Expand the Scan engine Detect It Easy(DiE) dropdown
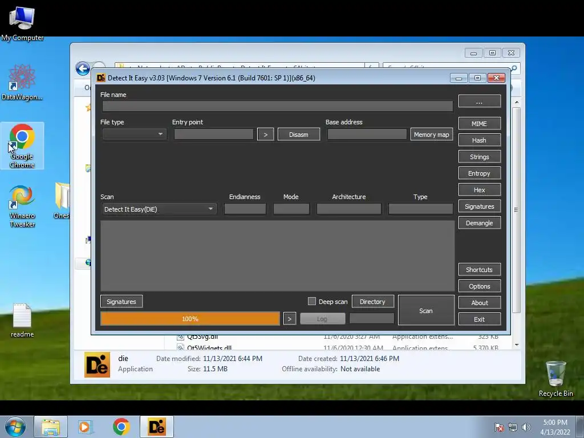Screen dimensions: 584x438 click(x=159, y=209)
